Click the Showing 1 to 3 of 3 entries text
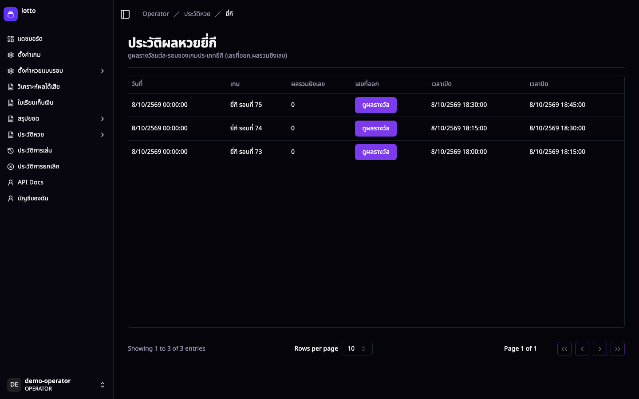Viewport: 639px width, 399px height. pyautogui.click(x=166, y=349)
